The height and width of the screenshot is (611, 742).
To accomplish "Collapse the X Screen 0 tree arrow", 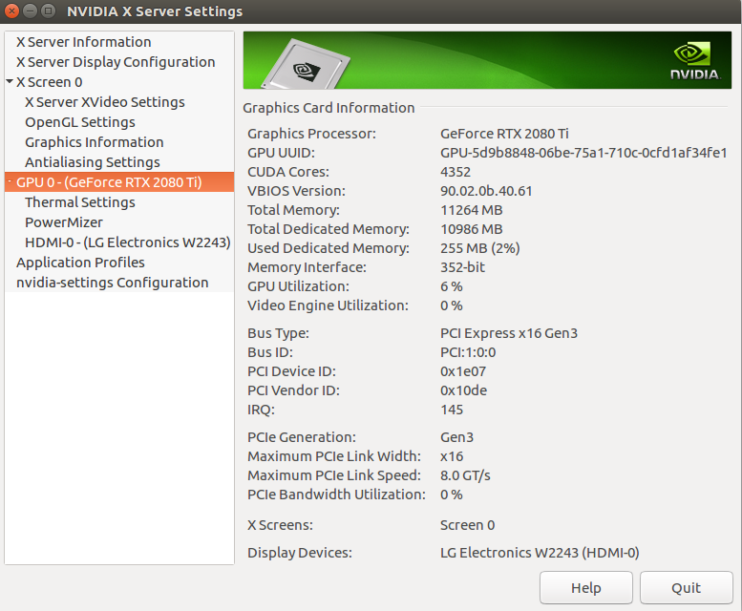I will coord(10,81).
